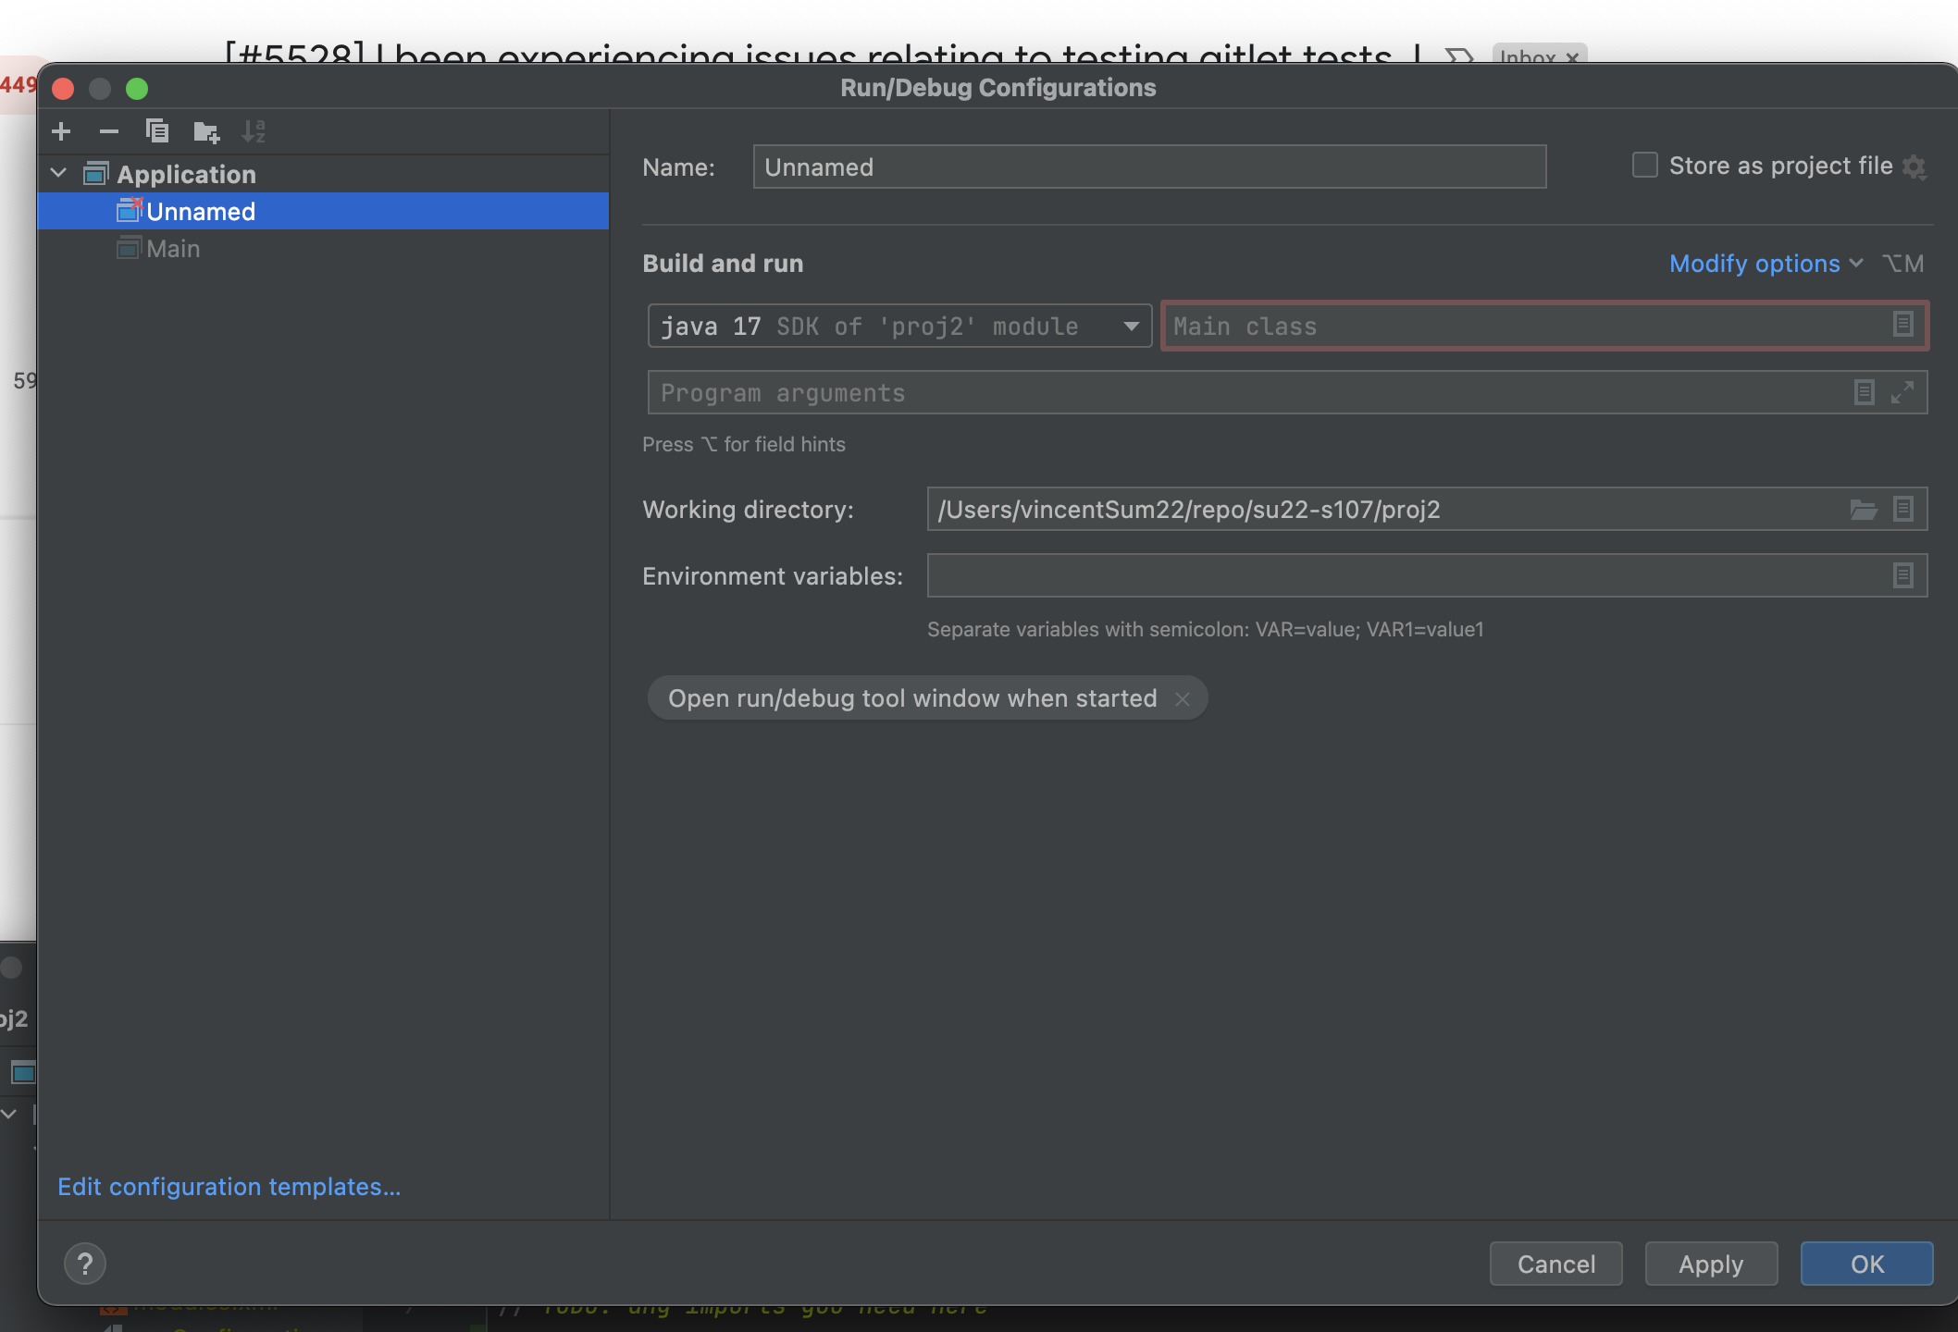
Task: Open the java 17 SDK dropdown
Action: pos(1131,326)
